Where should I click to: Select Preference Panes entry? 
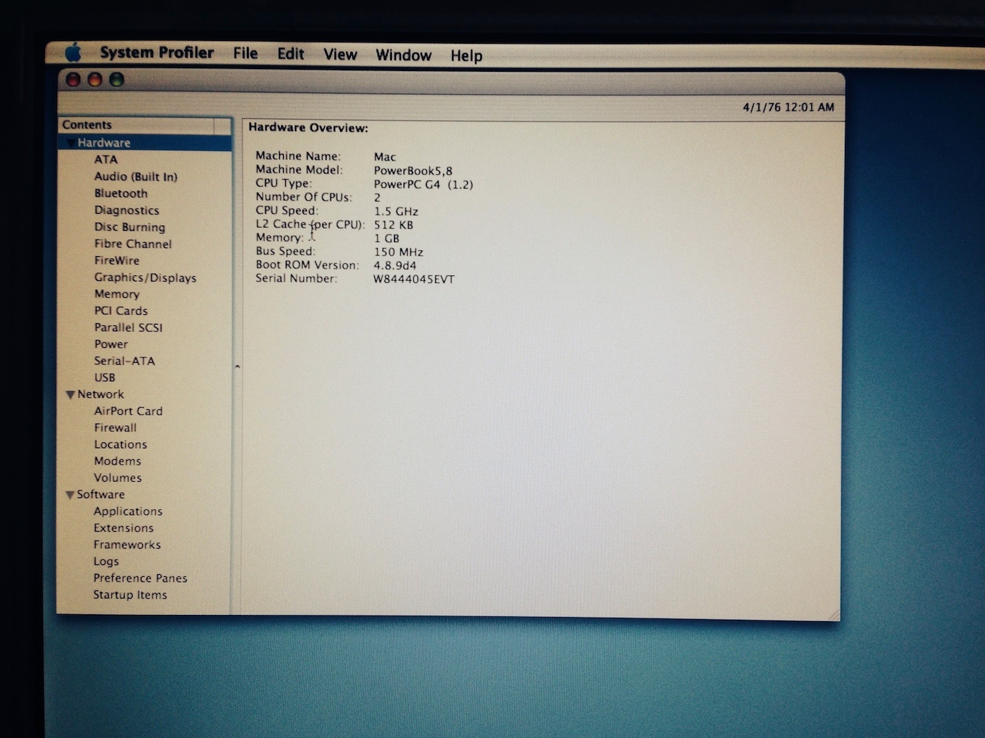click(140, 578)
